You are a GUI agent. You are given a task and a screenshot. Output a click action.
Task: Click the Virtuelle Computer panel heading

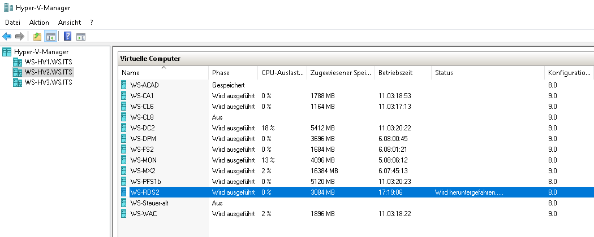pyautogui.click(x=150, y=59)
